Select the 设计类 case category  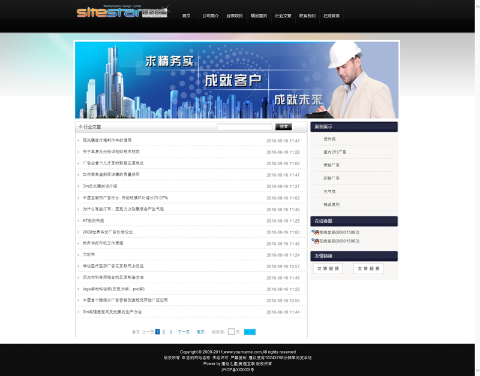tap(329, 139)
